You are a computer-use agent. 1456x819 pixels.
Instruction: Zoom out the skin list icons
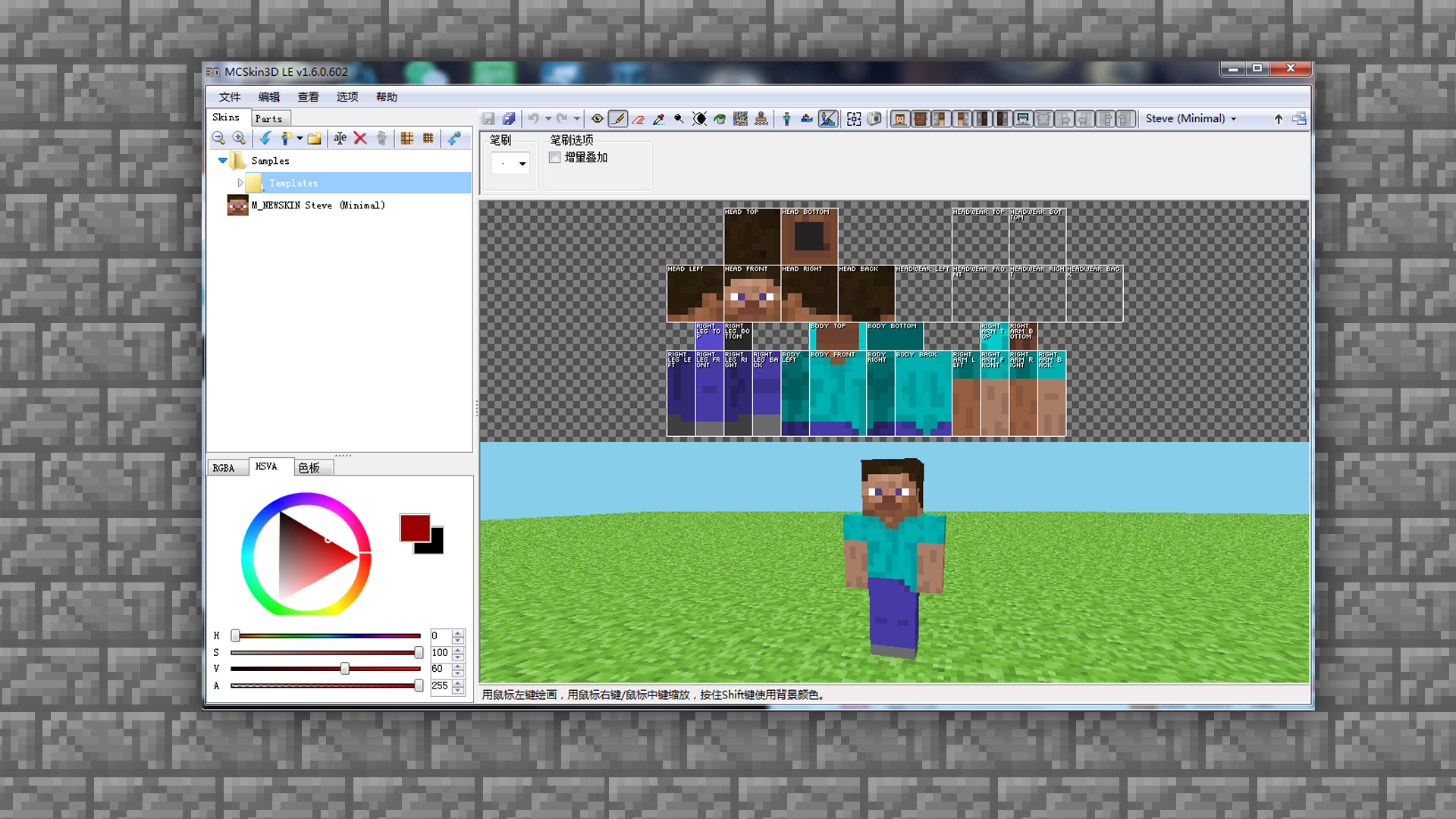point(218,138)
